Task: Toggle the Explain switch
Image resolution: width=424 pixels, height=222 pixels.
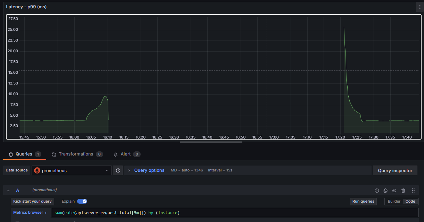Action: (82, 201)
